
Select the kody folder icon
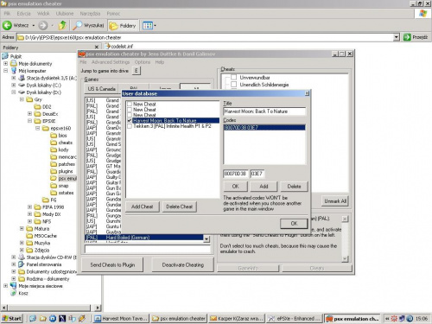(54, 149)
